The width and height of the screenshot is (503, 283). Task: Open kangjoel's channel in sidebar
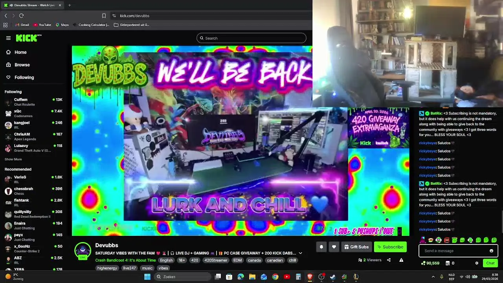click(34, 125)
